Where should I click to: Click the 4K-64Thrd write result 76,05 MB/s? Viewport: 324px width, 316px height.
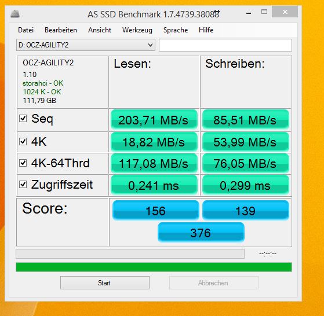tap(246, 164)
